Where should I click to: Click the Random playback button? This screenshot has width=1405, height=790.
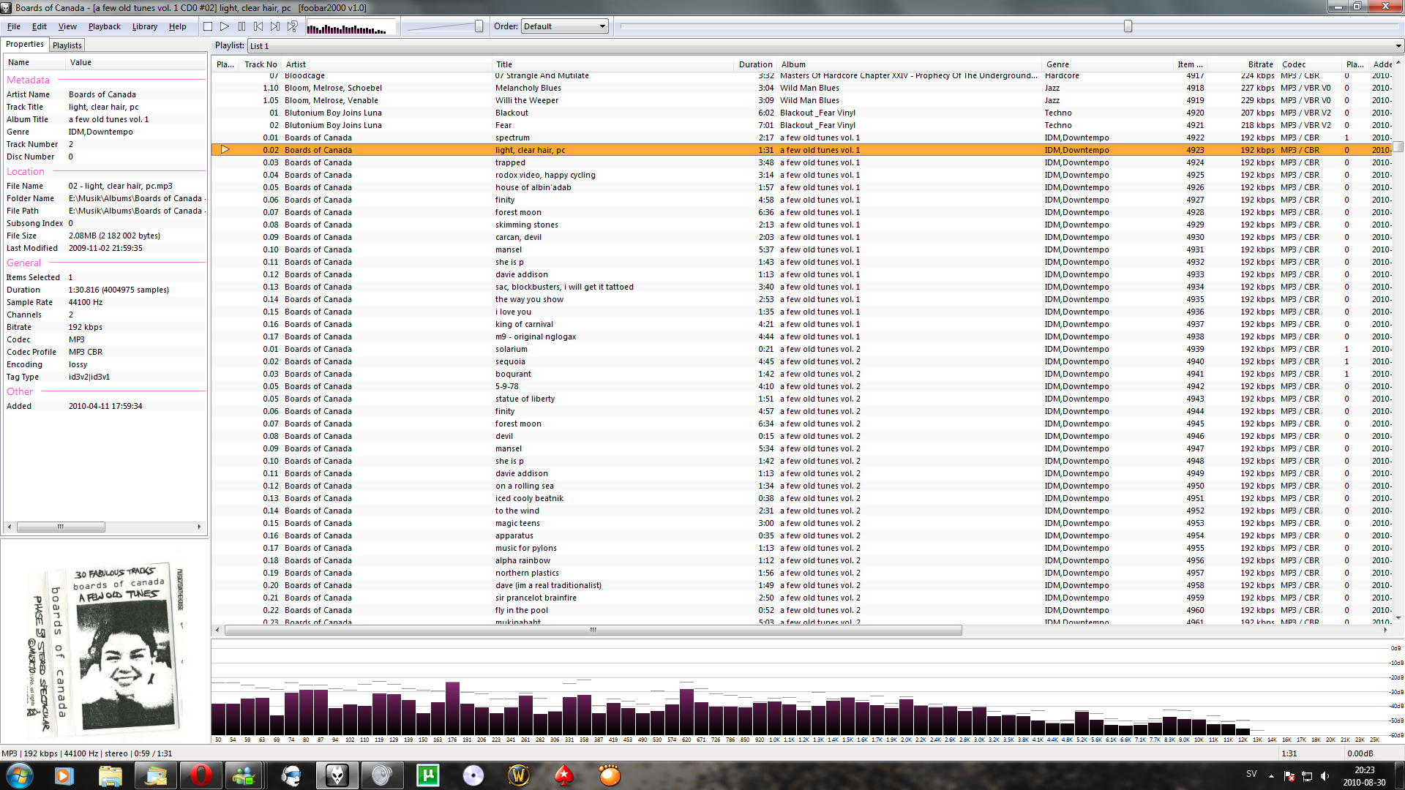coord(292,26)
